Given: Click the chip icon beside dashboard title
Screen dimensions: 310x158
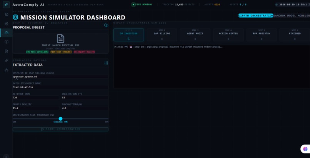Looking at the screenshot, I should [15, 17].
